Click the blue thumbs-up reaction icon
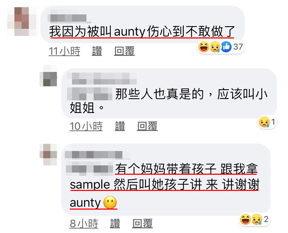This screenshot has height=233, width=288. tap(226, 47)
